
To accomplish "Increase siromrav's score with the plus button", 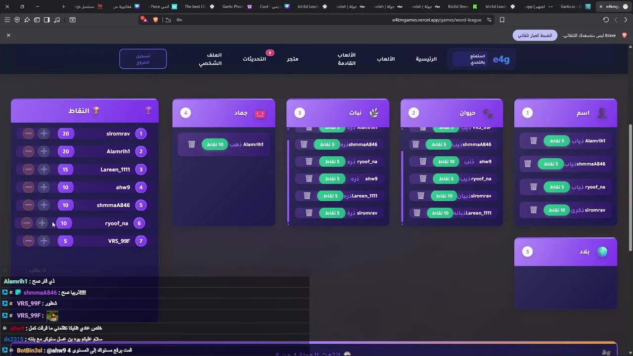I will (44, 133).
